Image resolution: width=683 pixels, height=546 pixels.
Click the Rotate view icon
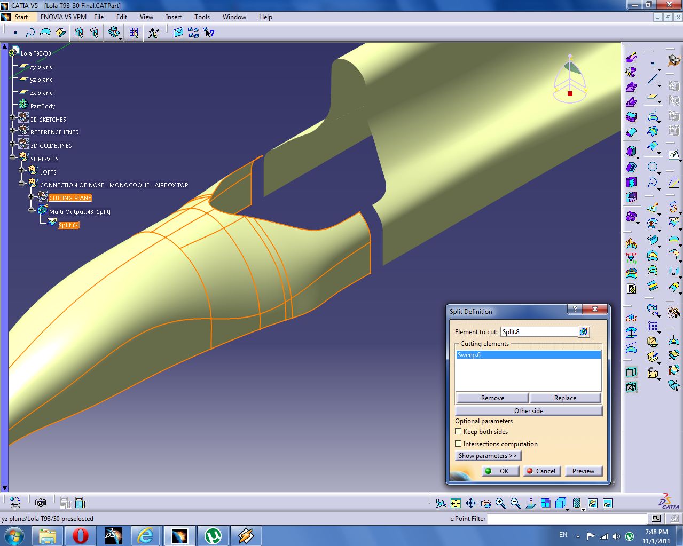click(485, 503)
